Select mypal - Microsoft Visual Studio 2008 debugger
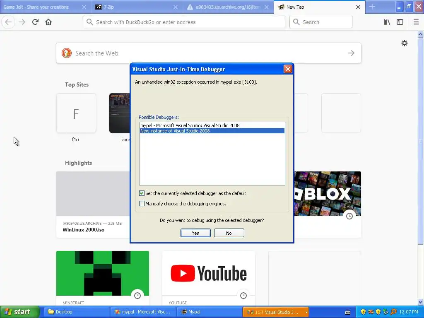This screenshot has height=318, width=424. tap(212, 125)
